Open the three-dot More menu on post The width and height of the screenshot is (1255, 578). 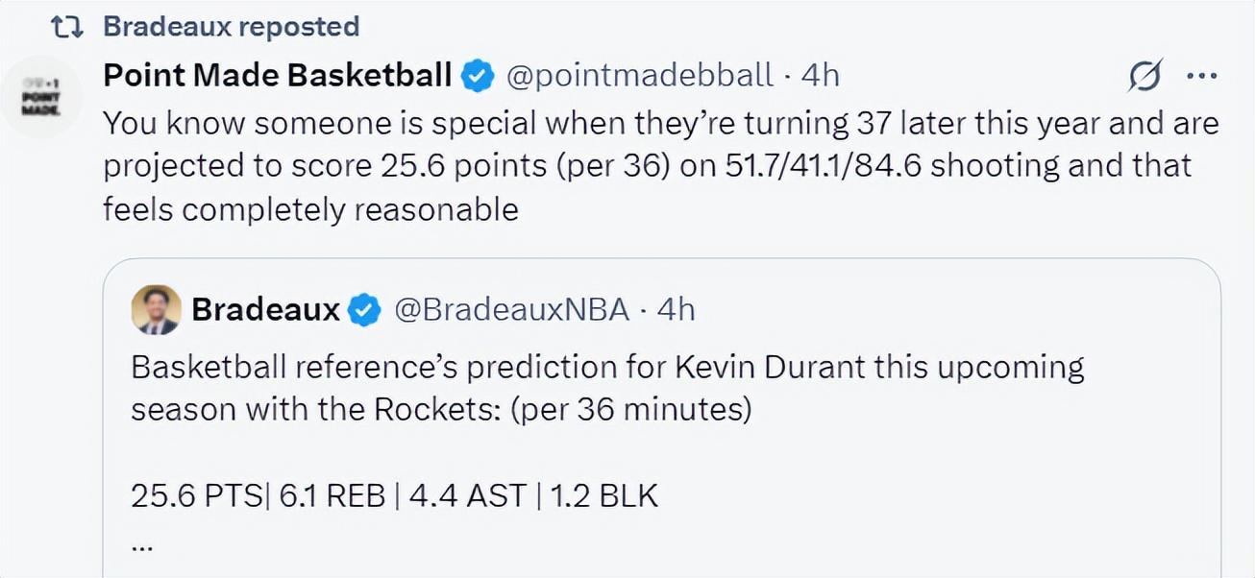click(x=1202, y=75)
